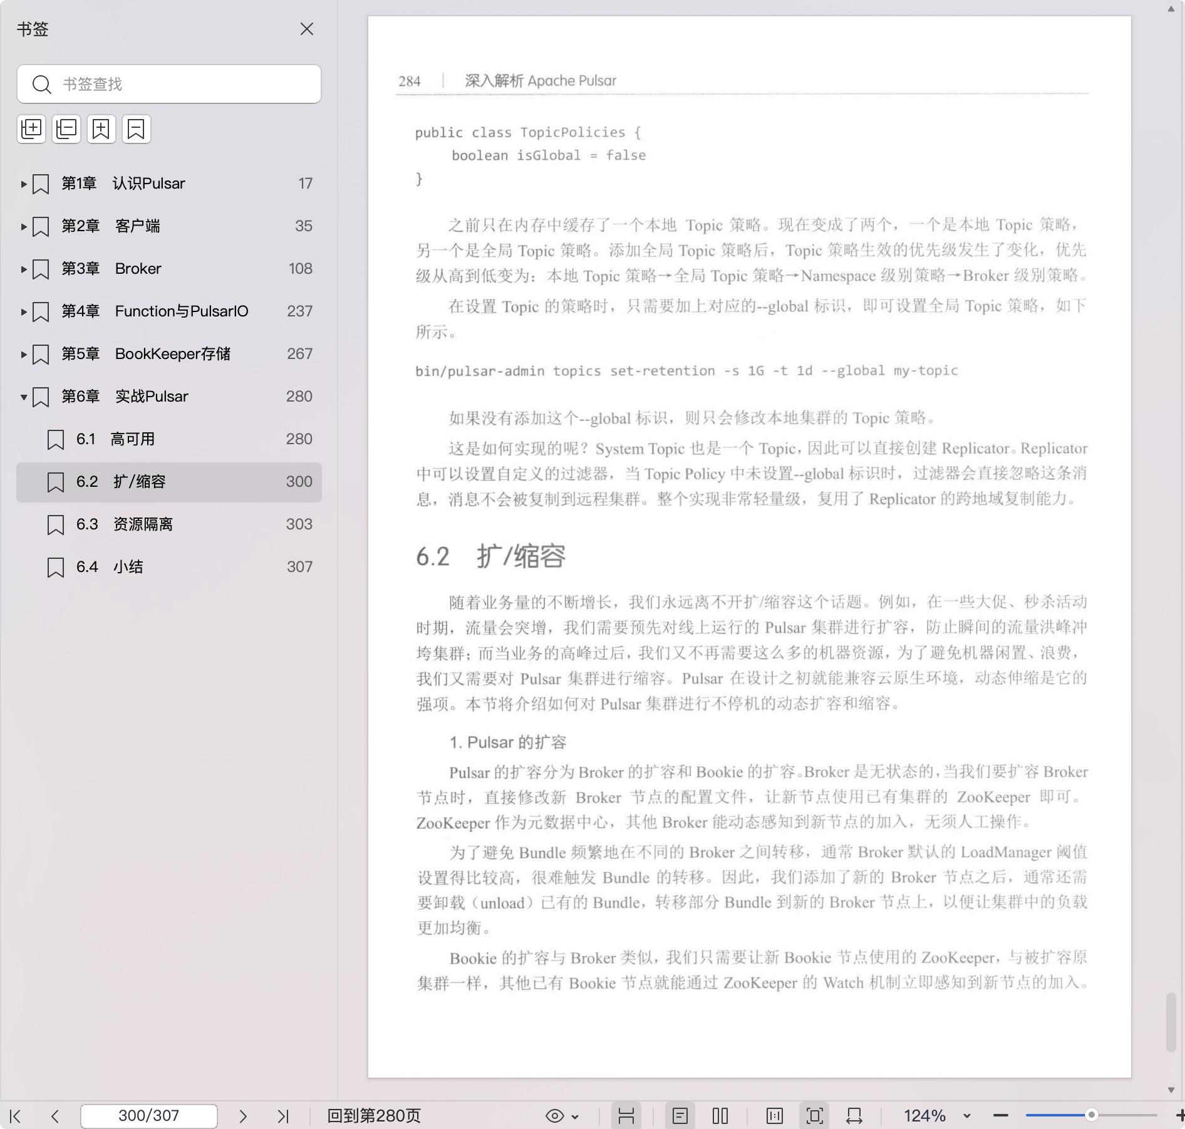
Task: Click the collapse all bookmarks icon
Action: click(66, 129)
